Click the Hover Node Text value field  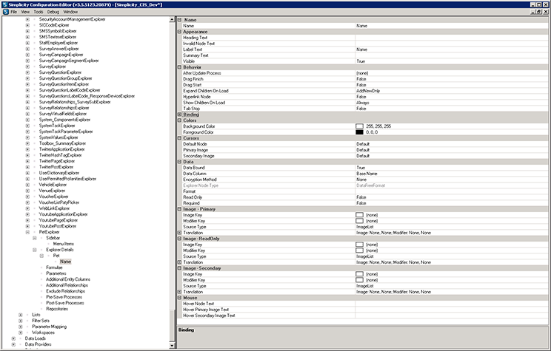tap(452, 304)
